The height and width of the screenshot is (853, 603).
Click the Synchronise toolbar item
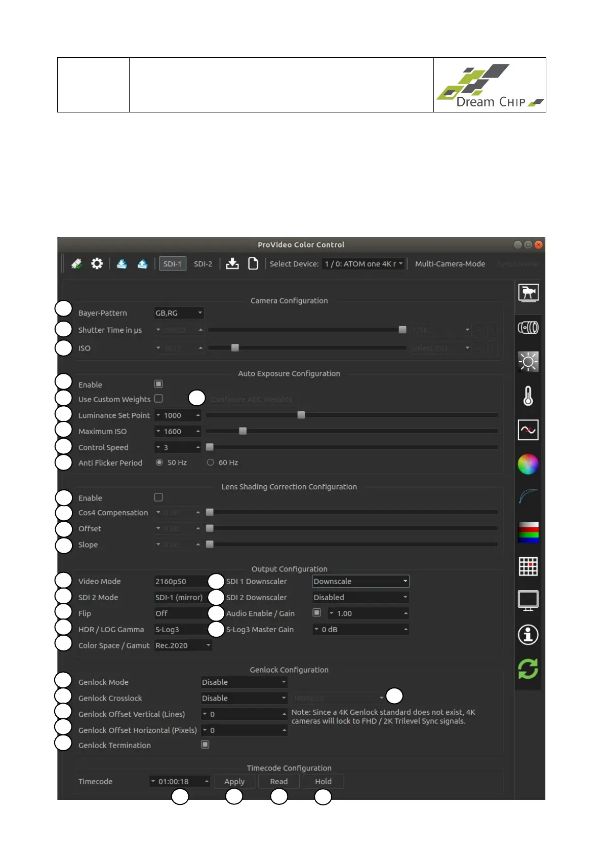pyautogui.click(x=518, y=264)
